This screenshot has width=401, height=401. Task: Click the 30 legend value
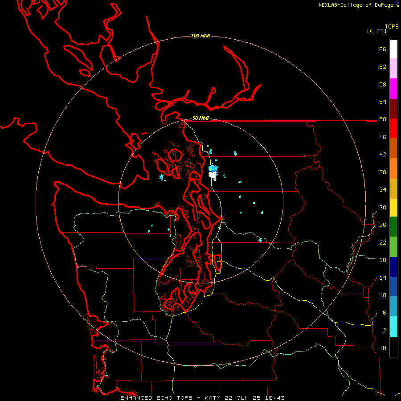click(383, 207)
